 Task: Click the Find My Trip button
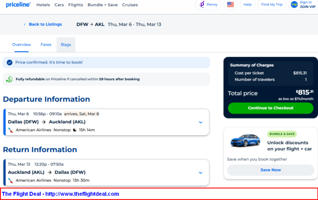pos(272,4)
